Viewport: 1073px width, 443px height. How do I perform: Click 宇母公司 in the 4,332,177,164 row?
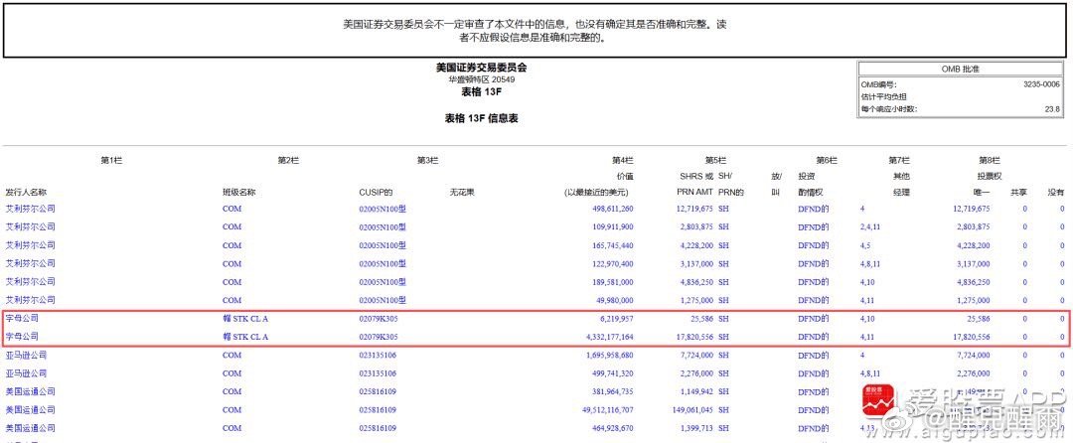pos(22,337)
